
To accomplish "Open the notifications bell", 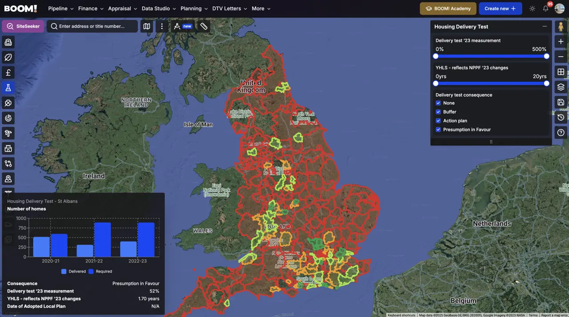I will (546, 8).
